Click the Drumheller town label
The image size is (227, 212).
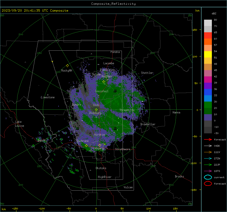(148, 124)
